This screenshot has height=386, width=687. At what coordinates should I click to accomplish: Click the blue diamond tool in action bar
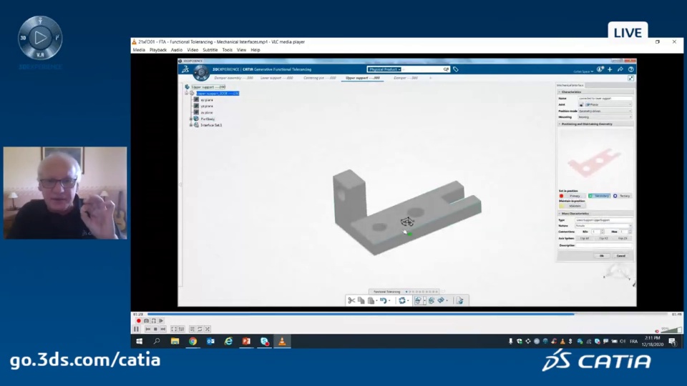442,300
